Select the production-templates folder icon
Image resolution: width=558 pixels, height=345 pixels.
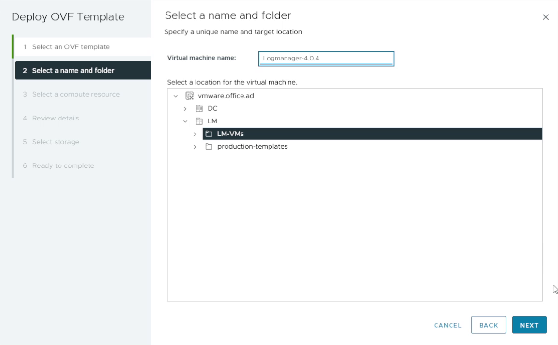pyautogui.click(x=209, y=146)
